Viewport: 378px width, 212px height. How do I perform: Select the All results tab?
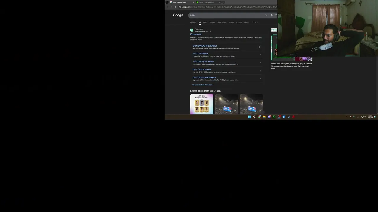200,22
